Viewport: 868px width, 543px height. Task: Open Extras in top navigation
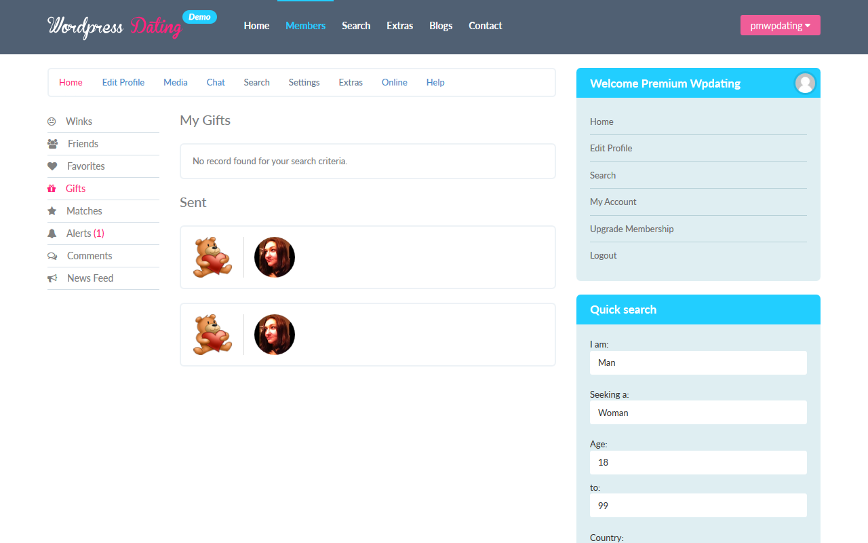pyautogui.click(x=400, y=26)
